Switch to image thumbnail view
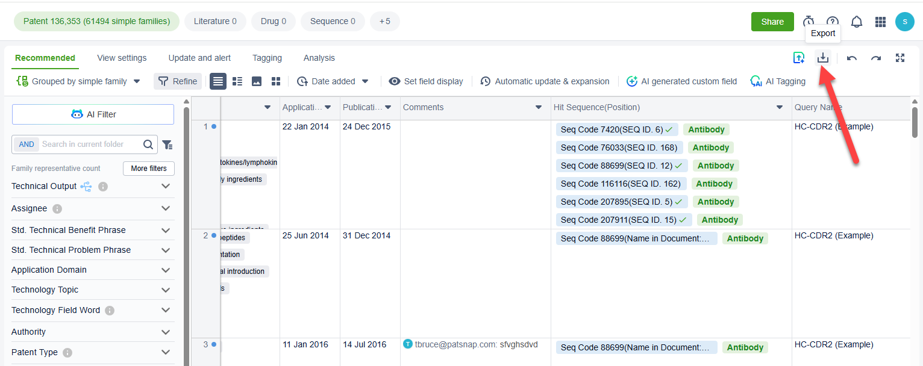 point(257,81)
